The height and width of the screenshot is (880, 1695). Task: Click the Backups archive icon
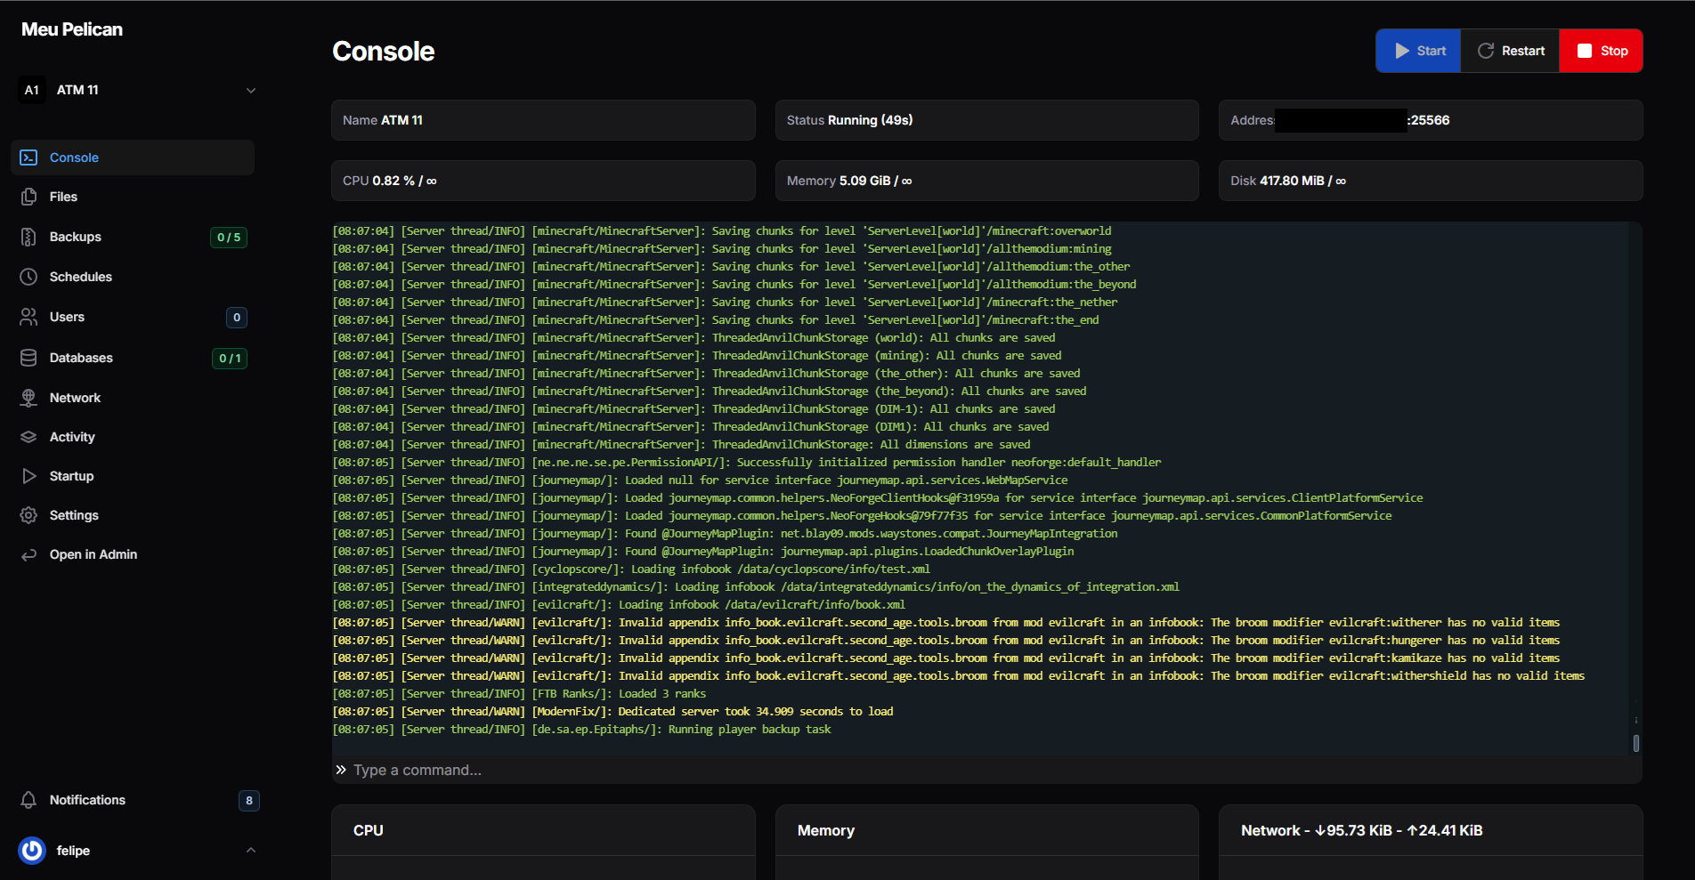point(28,237)
